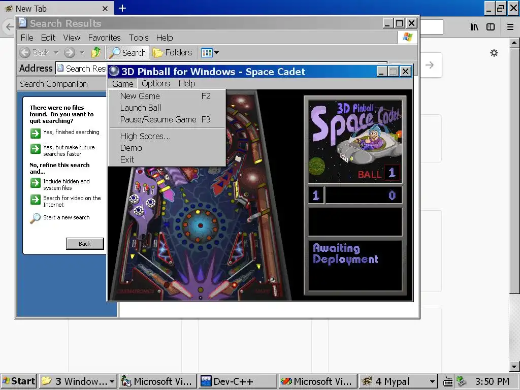Open Tools menu in Search Results window
Screen dimensions: 520x390
[x=139, y=38]
